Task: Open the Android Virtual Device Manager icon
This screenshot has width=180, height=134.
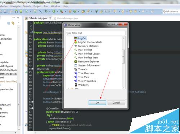Action: pos(21,12)
